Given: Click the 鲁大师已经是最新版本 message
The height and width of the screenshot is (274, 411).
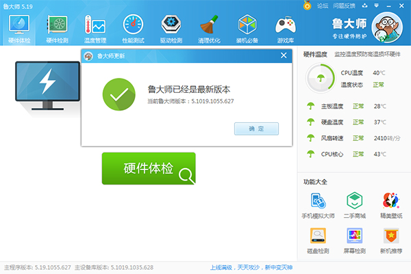Looking at the screenshot, I should click(x=189, y=90).
